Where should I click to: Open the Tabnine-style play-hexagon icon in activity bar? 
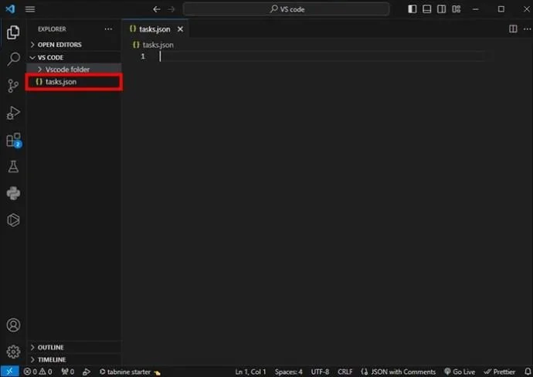point(13,220)
